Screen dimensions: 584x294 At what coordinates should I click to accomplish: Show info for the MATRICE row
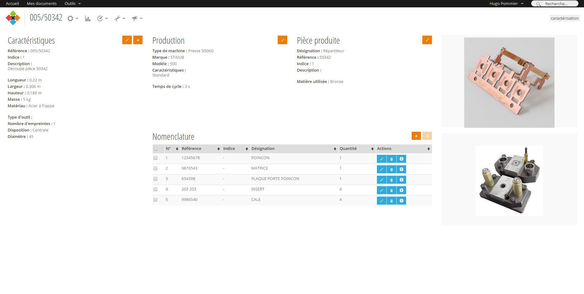coord(401,169)
